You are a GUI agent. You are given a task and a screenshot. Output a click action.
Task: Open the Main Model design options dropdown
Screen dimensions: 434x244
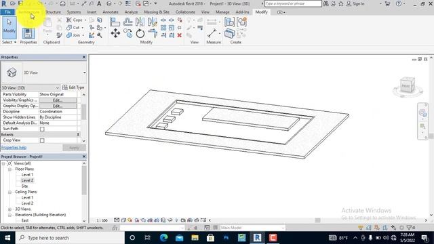252,228
